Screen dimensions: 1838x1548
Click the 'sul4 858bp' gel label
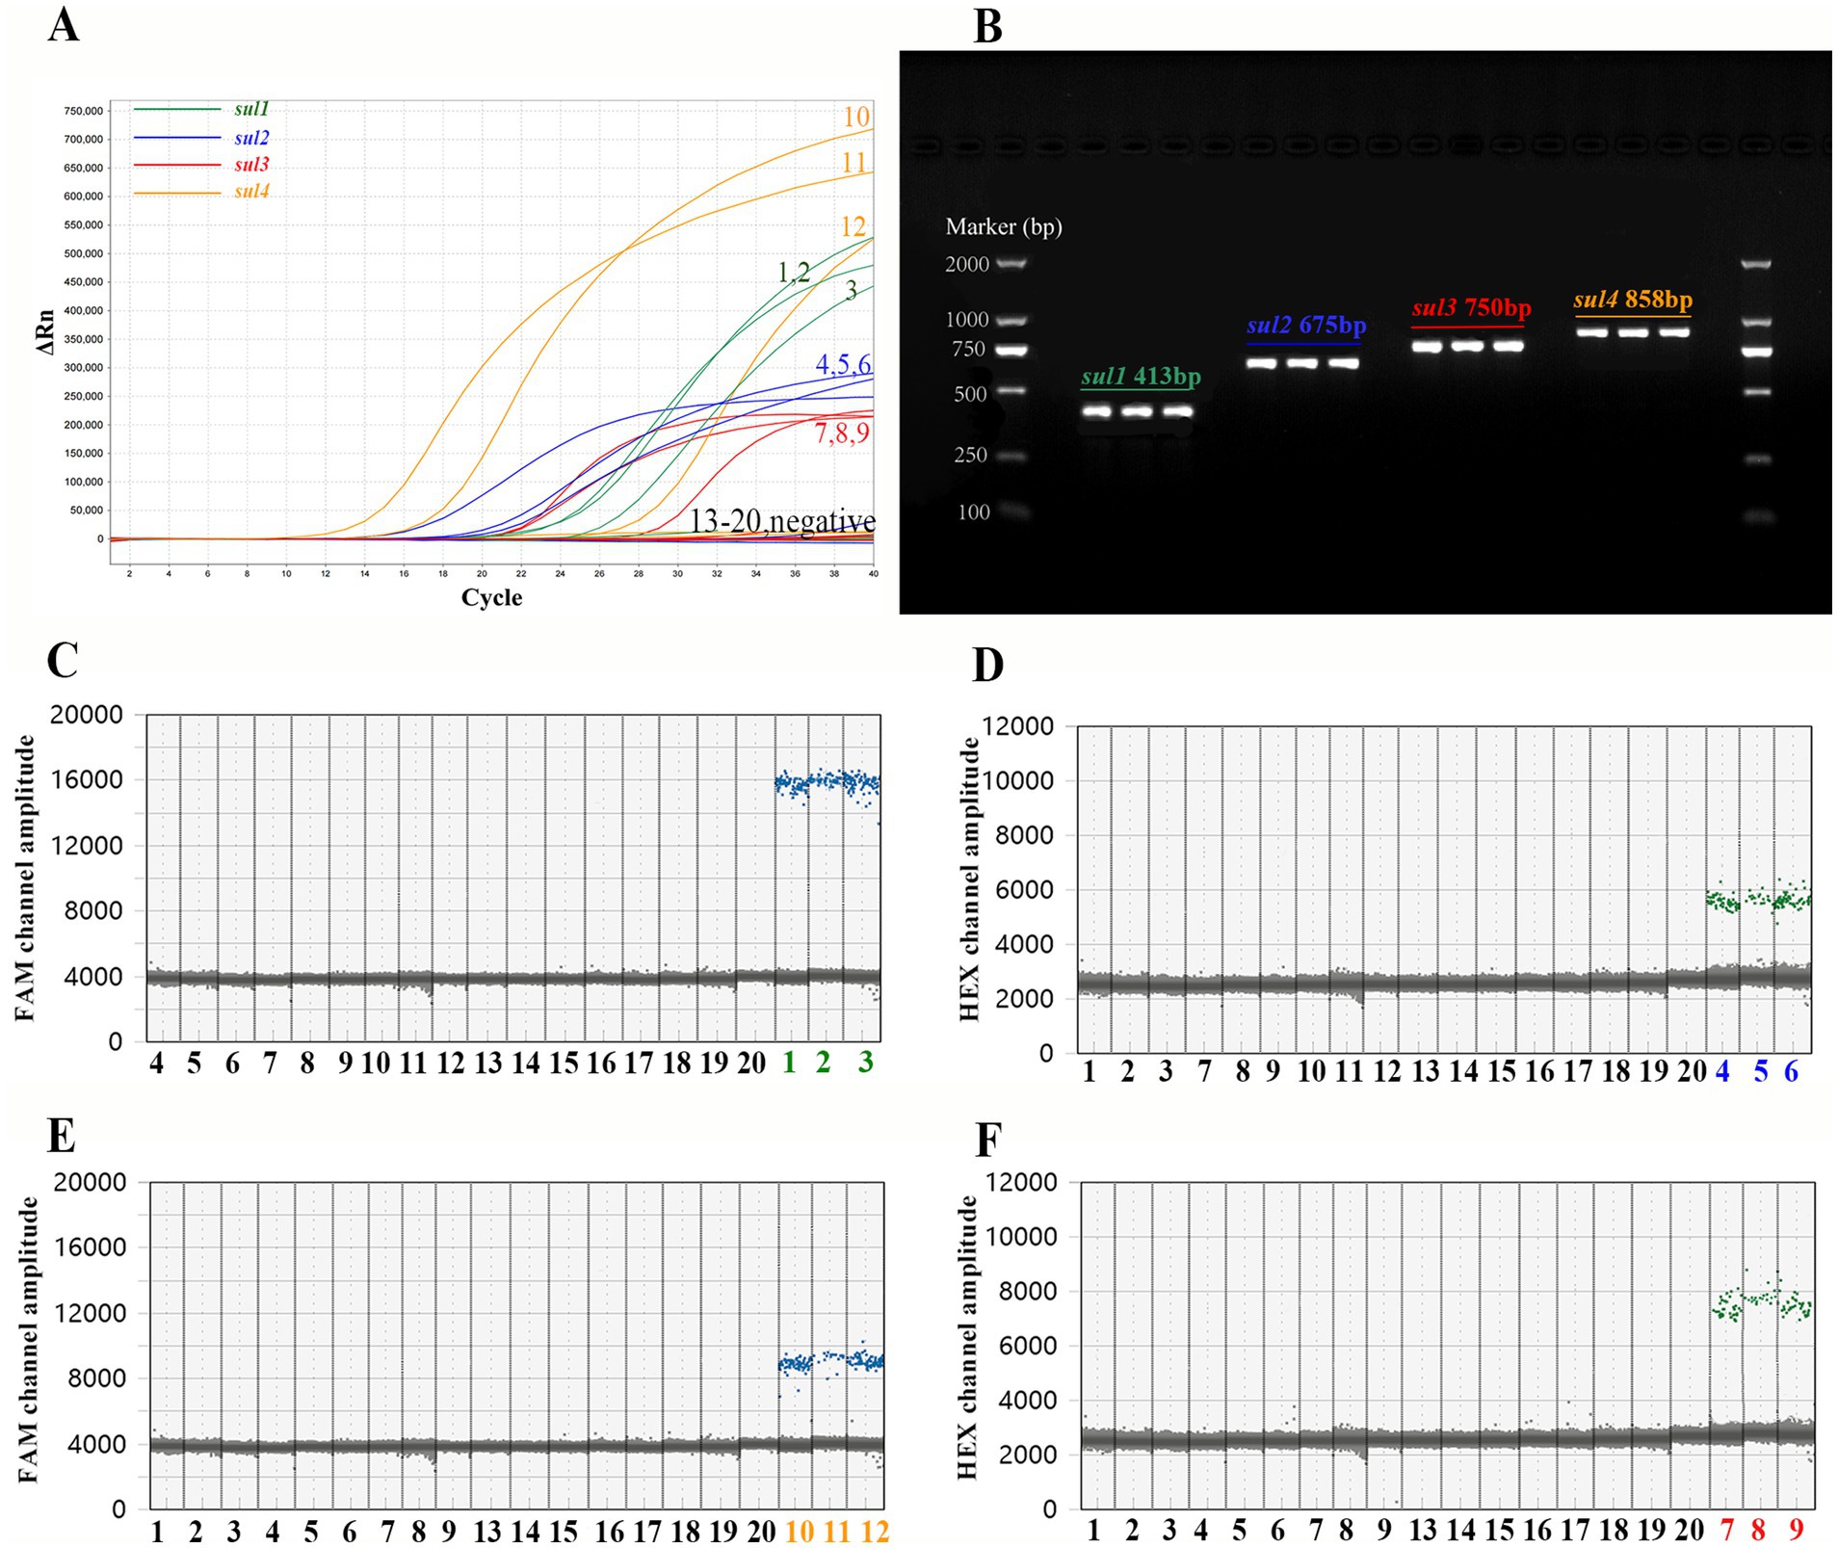point(1633,301)
